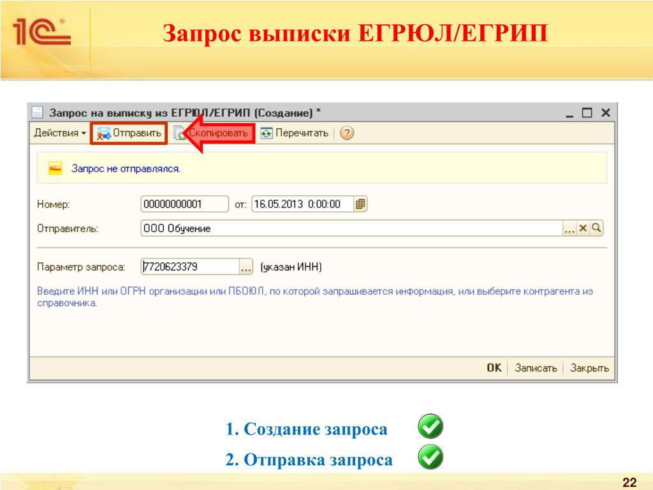Click the 1C icon in status banner

click(55, 168)
